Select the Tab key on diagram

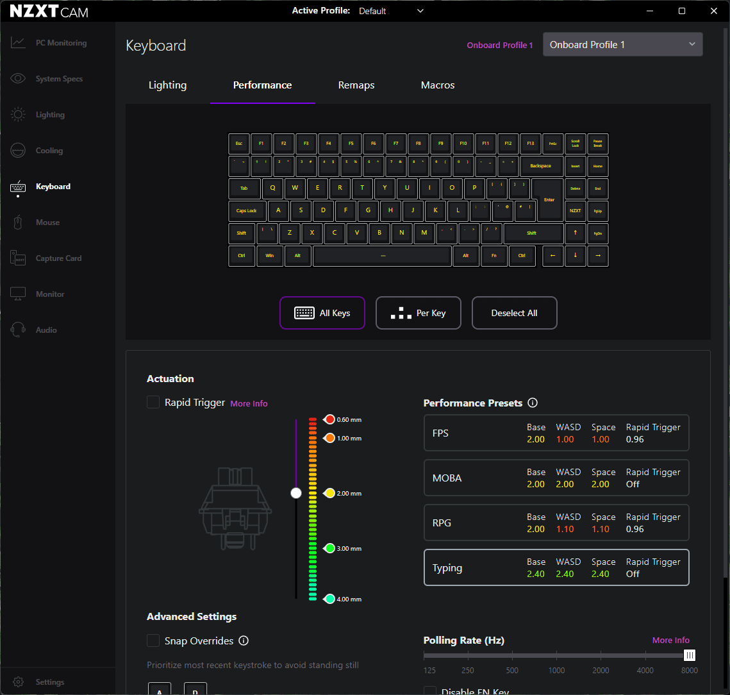click(244, 188)
